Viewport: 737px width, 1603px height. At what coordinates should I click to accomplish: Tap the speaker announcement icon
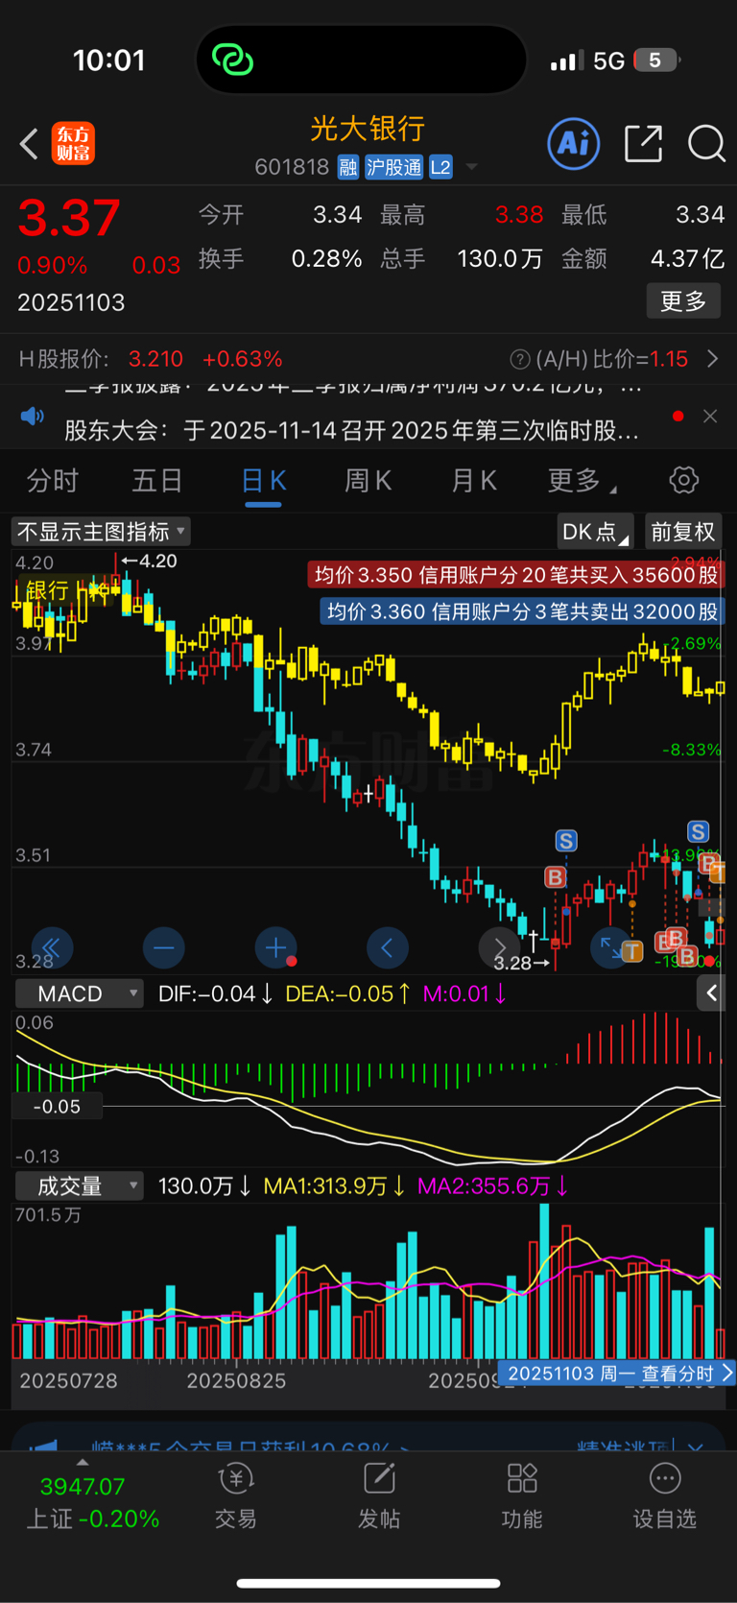pos(33,417)
